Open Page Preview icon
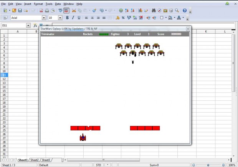This screenshot has height=167, width=238. pos(53,10)
